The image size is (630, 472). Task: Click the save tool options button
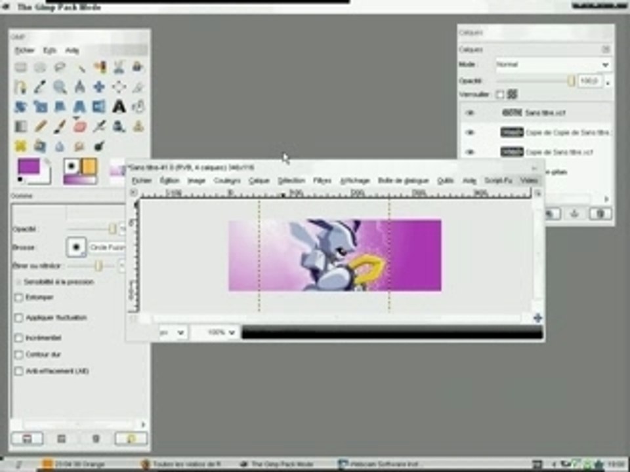(27, 439)
